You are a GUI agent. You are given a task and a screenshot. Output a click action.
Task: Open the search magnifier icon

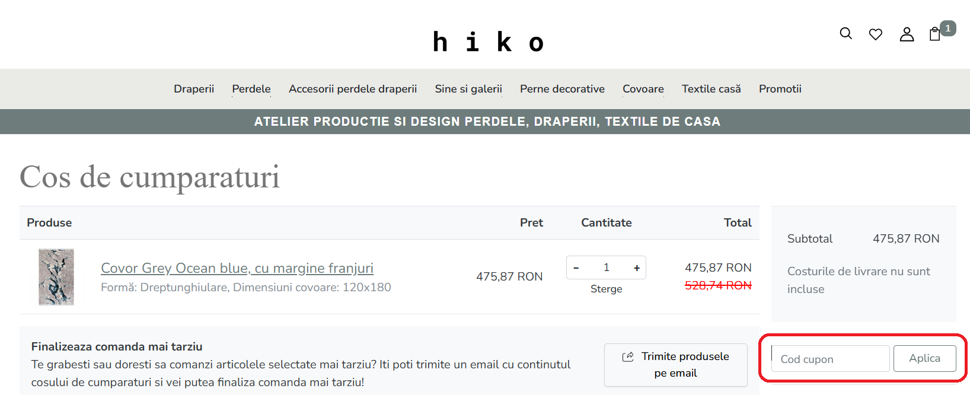(x=846, y=34)
